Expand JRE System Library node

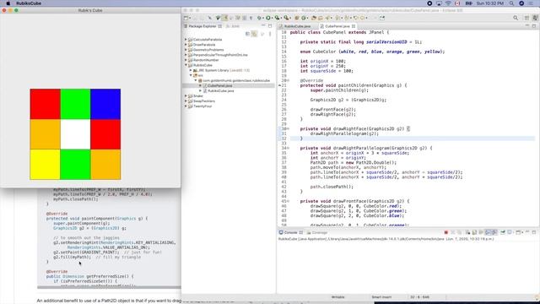click(x=191, y=70)
